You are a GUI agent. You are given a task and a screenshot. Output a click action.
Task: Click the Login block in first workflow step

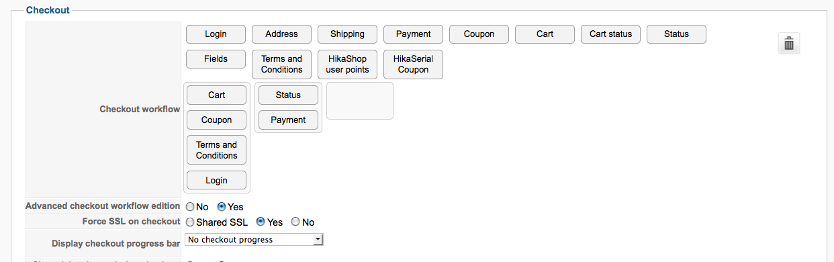[x=216, y=181]
